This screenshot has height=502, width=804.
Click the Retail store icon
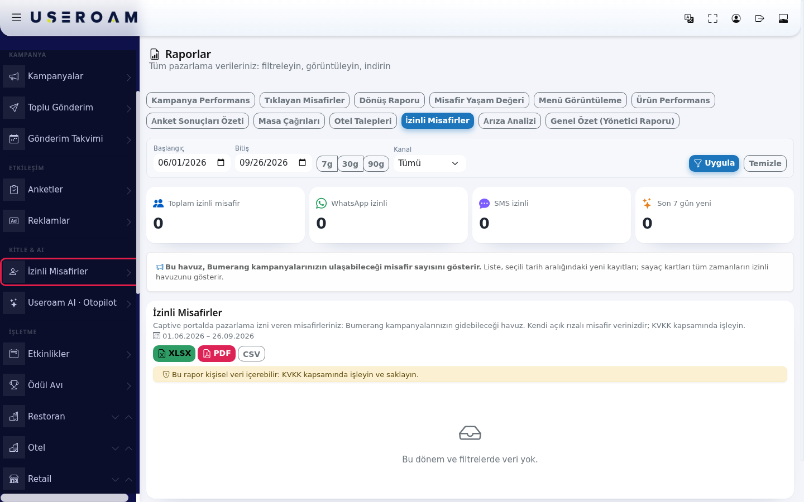[x=14, y=479]
